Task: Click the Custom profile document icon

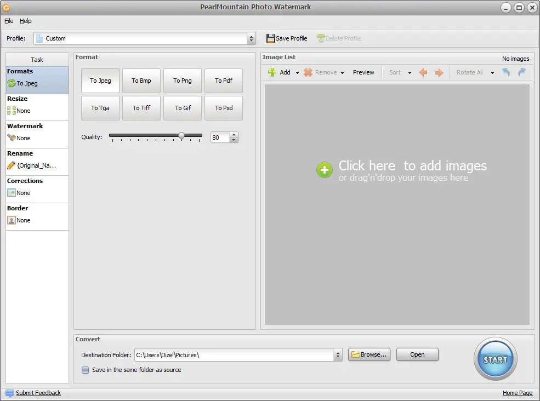Action: [x=39, y=38]
